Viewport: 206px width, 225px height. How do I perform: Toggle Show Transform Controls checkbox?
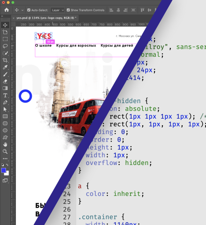pos(68,10)
